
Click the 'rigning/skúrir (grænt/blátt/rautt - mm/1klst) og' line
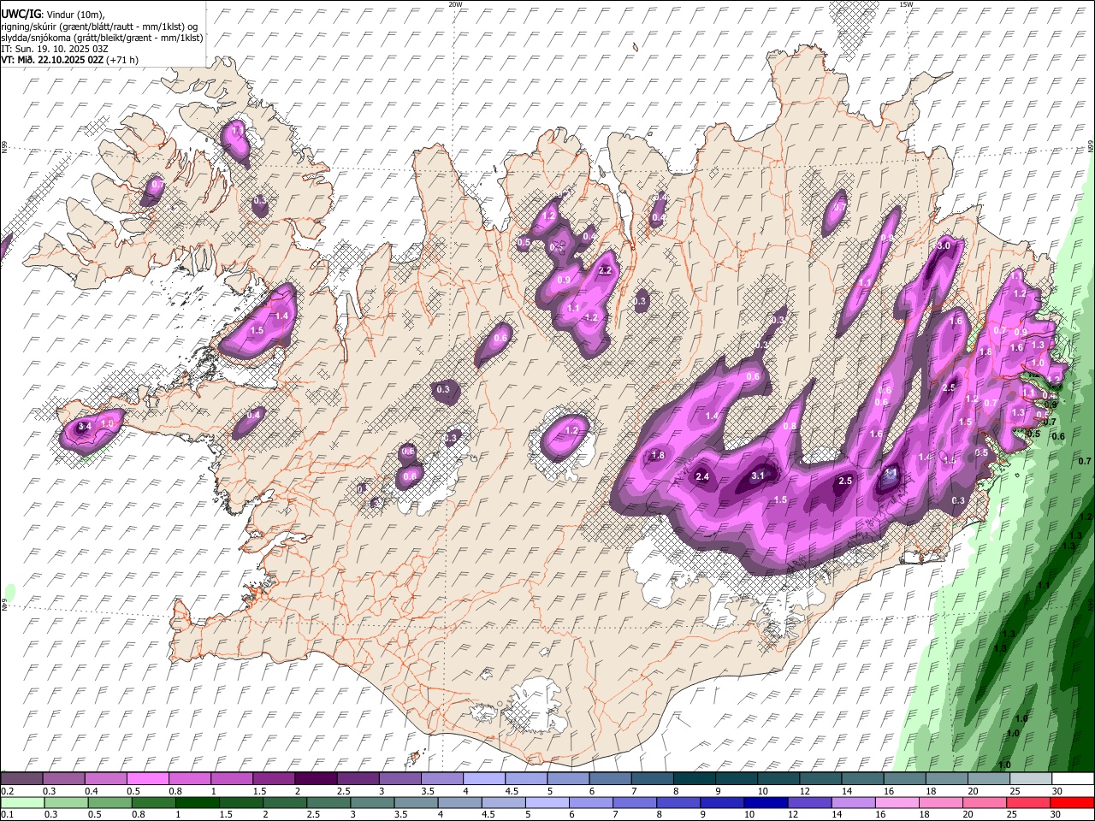coord(99,26)
